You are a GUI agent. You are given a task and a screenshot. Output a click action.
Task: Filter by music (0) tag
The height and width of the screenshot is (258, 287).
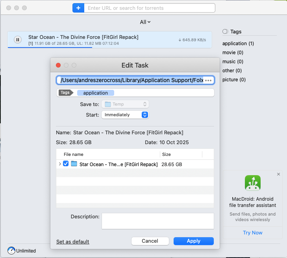tap(233, 62)
